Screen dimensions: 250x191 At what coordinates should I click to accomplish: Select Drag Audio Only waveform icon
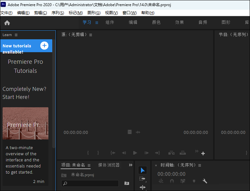pyautogui.click(x=138, y=132)
